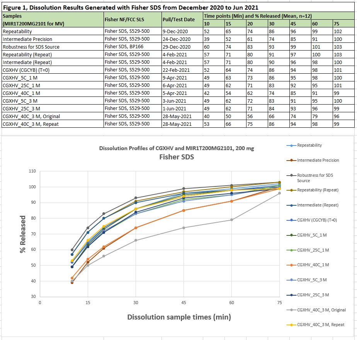
Task: Select the 'Intermediate Precision' legend entry
Action: [313, 160]
